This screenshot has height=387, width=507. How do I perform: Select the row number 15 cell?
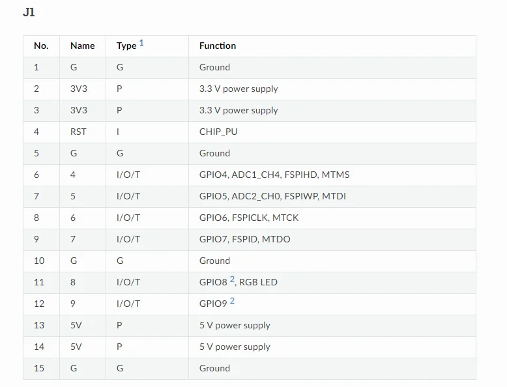point(39,368)
